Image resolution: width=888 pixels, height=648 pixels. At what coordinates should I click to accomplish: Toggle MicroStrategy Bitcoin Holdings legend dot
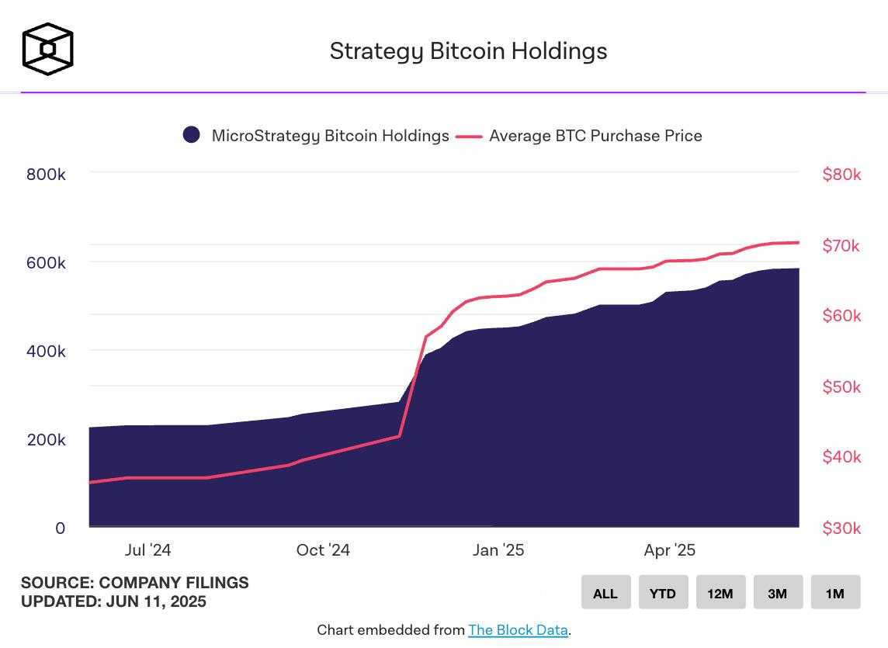[x=192, y=135]
